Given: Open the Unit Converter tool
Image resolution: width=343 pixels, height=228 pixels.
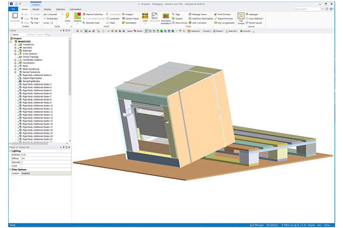Looking at the screenshot, I should 198,23.
